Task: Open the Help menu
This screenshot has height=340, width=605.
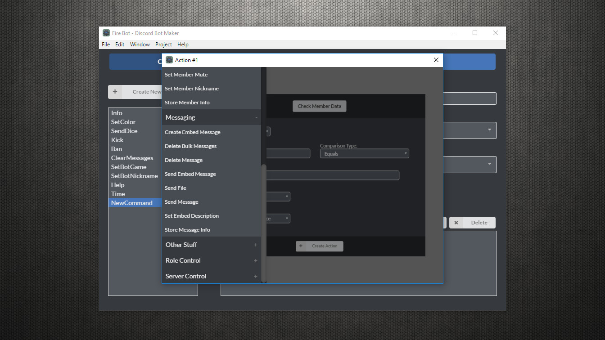Action: point(183,45)
